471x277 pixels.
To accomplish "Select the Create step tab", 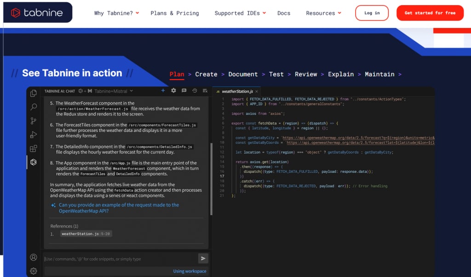I will point(206,74).
